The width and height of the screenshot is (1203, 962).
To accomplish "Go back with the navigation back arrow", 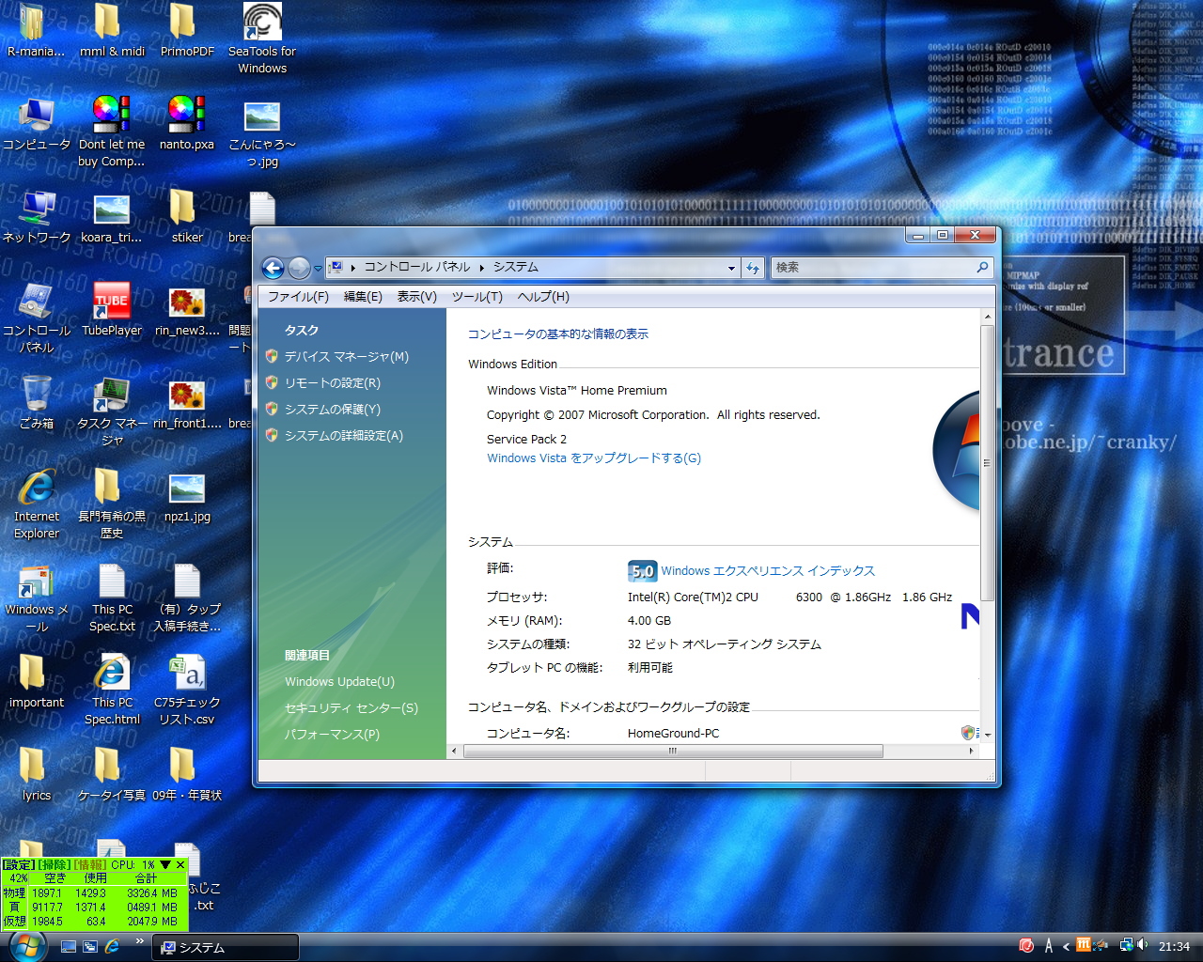I will (273, 268).
